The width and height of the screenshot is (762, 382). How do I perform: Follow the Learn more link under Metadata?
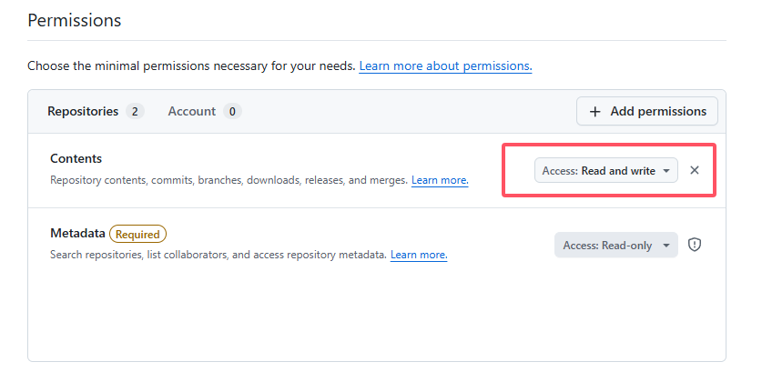[419, 255]
